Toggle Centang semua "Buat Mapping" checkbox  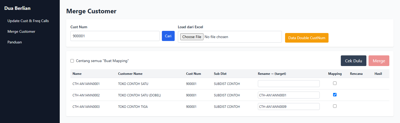click(72, 61)
